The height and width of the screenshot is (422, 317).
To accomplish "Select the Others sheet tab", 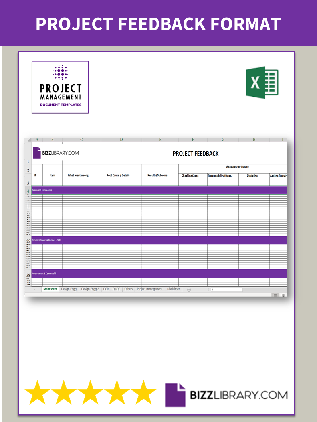I will click(x=129, y=289).
